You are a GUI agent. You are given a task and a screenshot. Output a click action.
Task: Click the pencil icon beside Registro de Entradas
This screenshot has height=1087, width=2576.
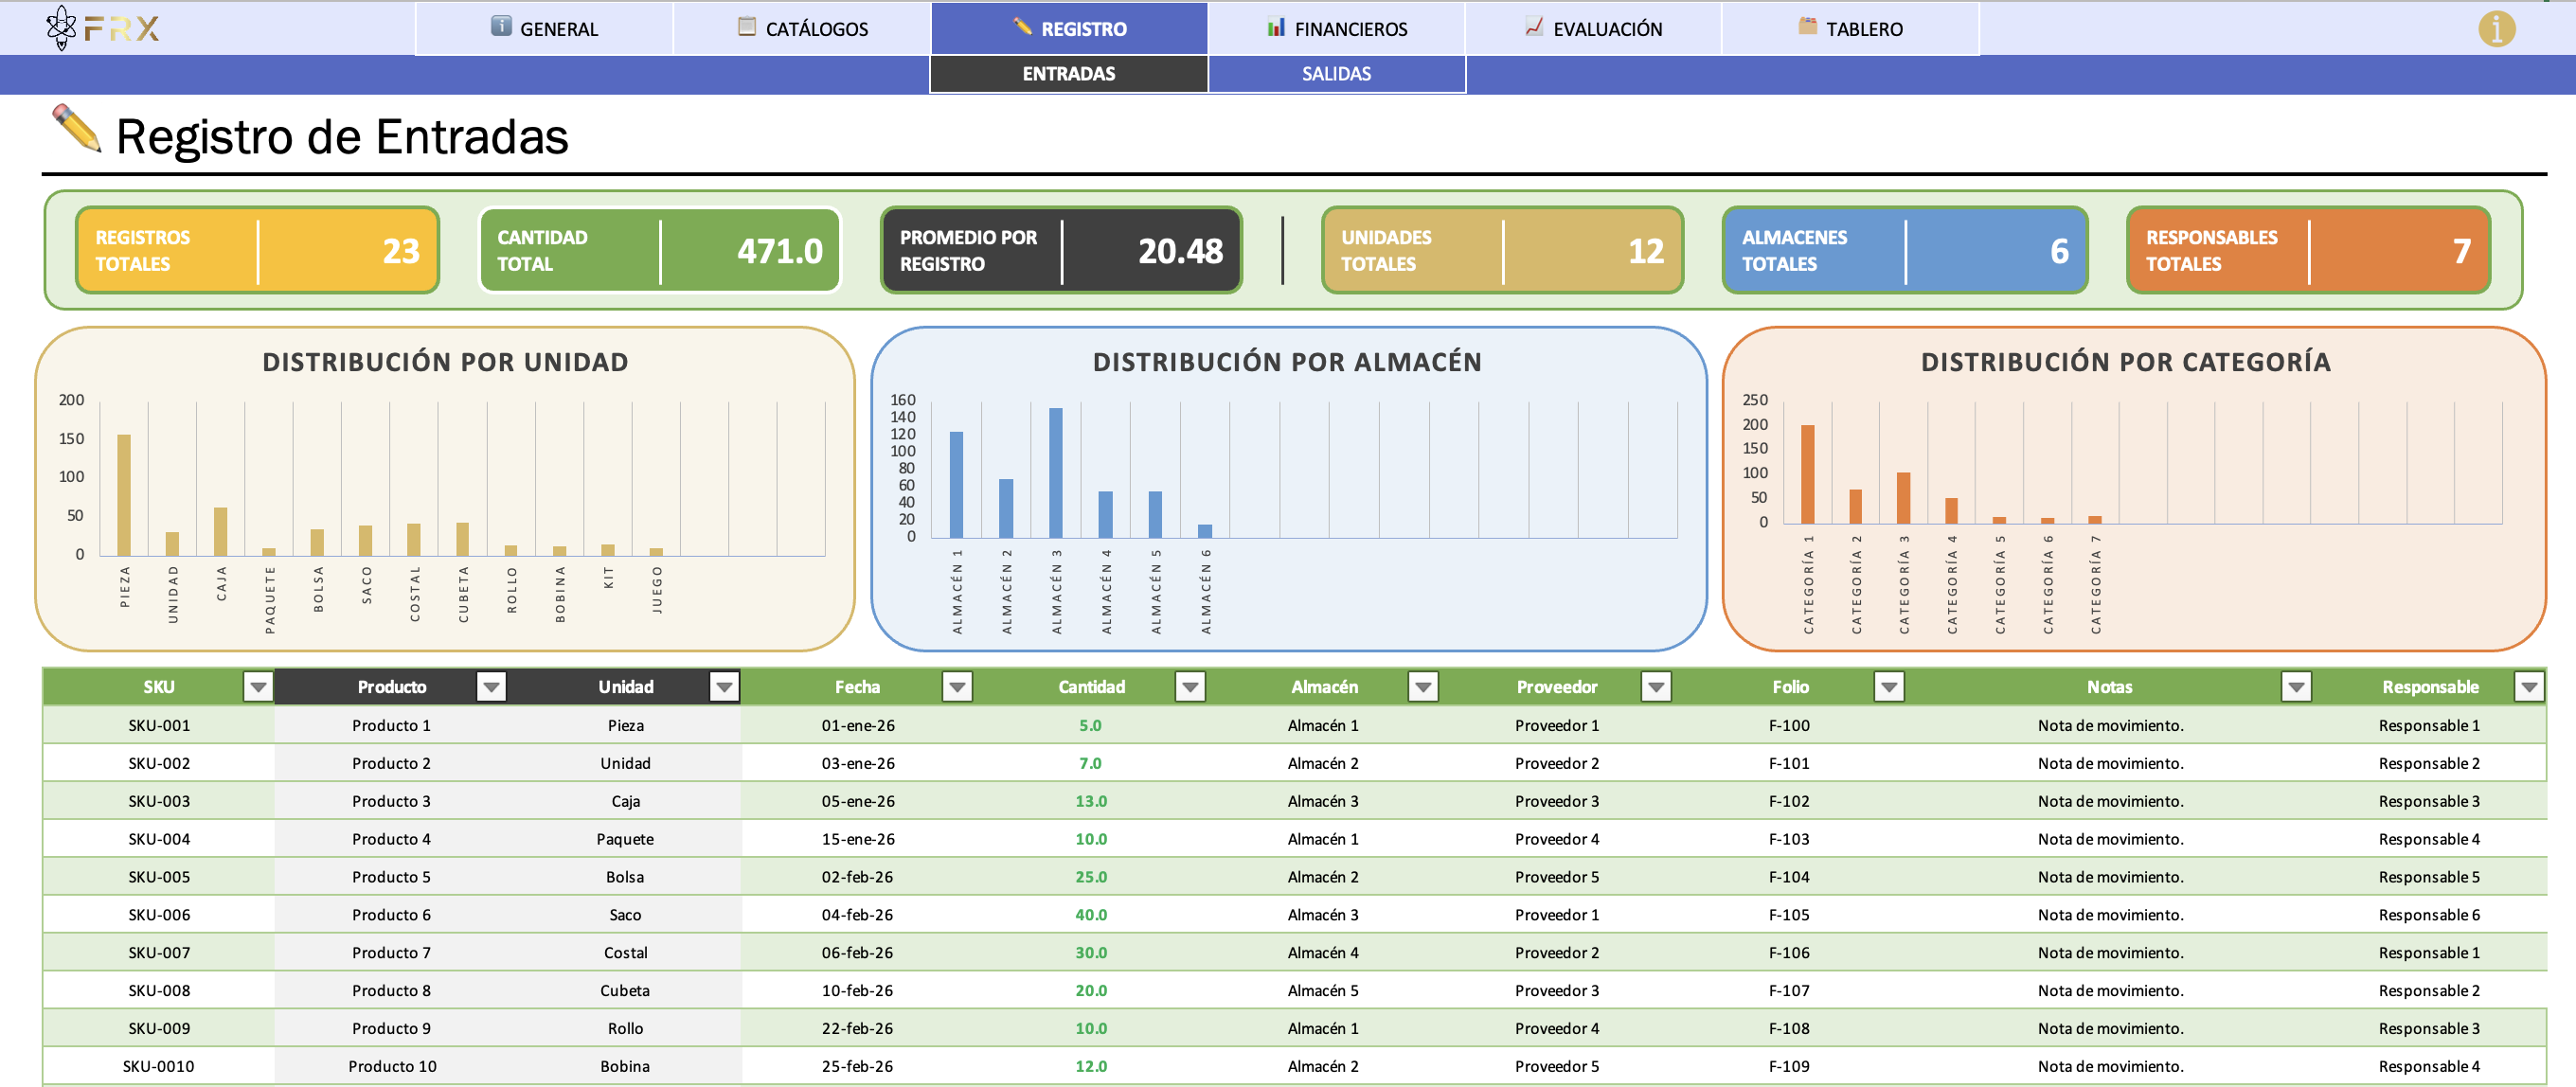click(77, 129)
